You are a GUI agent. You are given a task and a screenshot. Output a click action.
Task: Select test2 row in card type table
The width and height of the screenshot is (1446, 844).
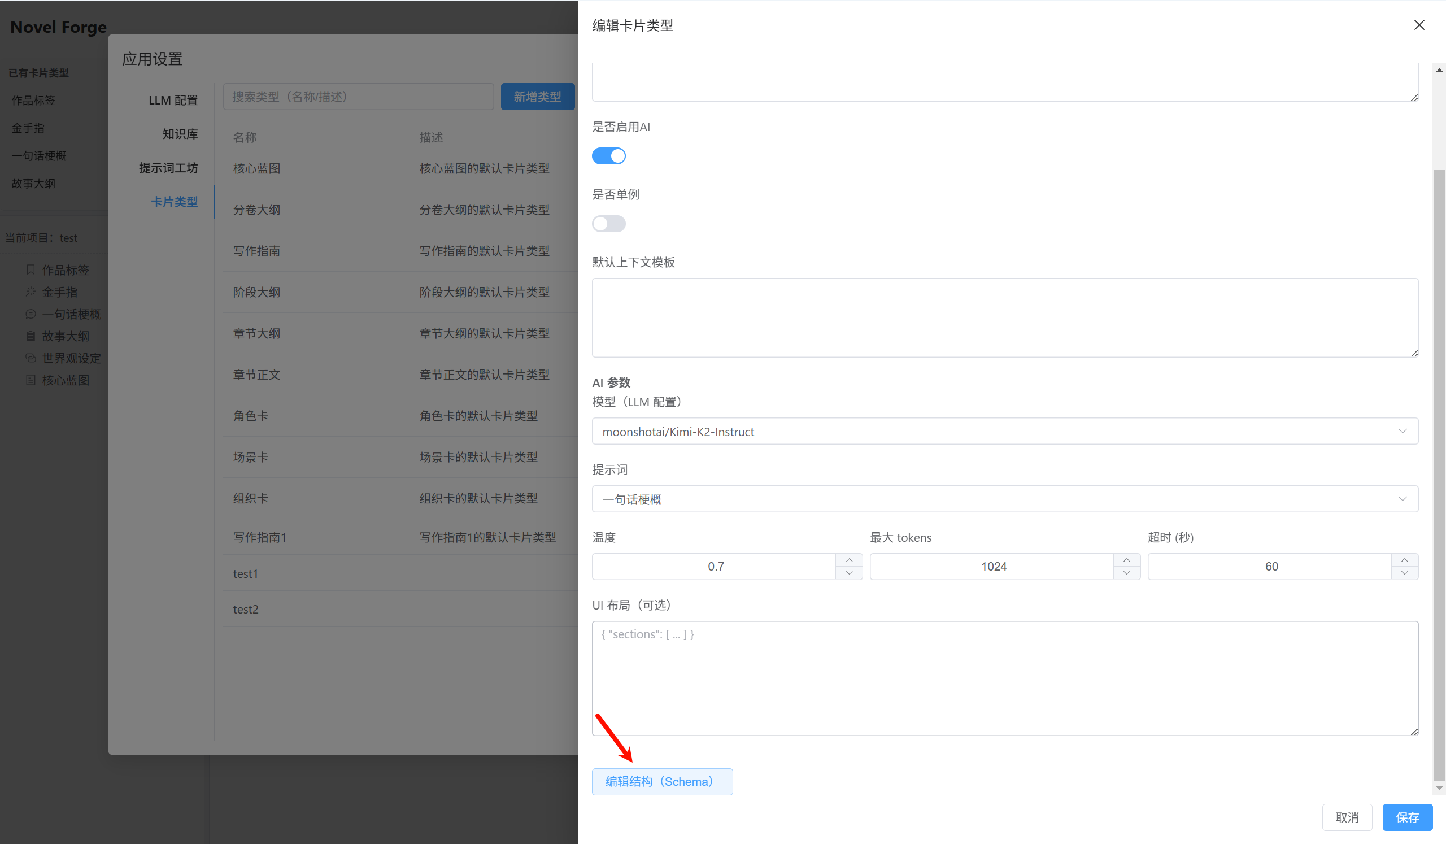click(400, 610)
